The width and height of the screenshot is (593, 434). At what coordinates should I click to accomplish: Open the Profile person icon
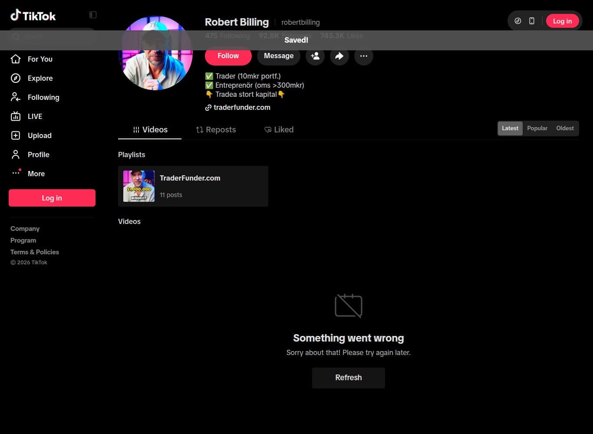(16, 155)
